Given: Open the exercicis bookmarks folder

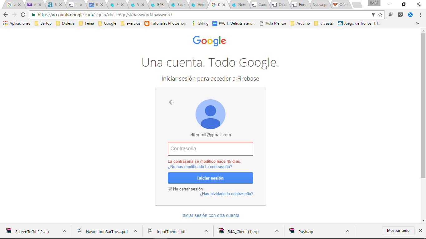Looking at the screenshot, I should tap(130, 23).
